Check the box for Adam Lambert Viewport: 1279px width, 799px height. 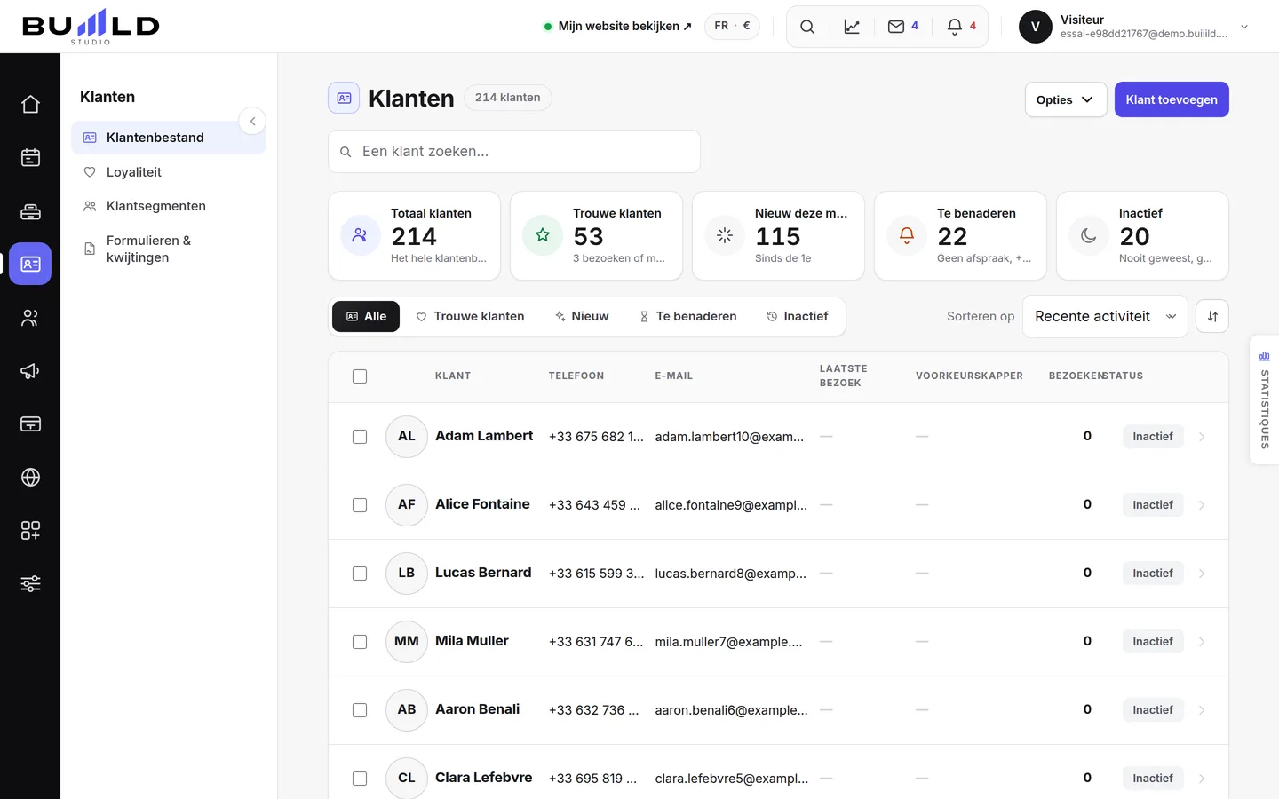point(360,437)
